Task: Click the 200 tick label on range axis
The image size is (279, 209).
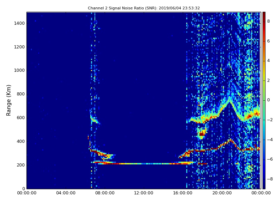Action: (21, 165)
